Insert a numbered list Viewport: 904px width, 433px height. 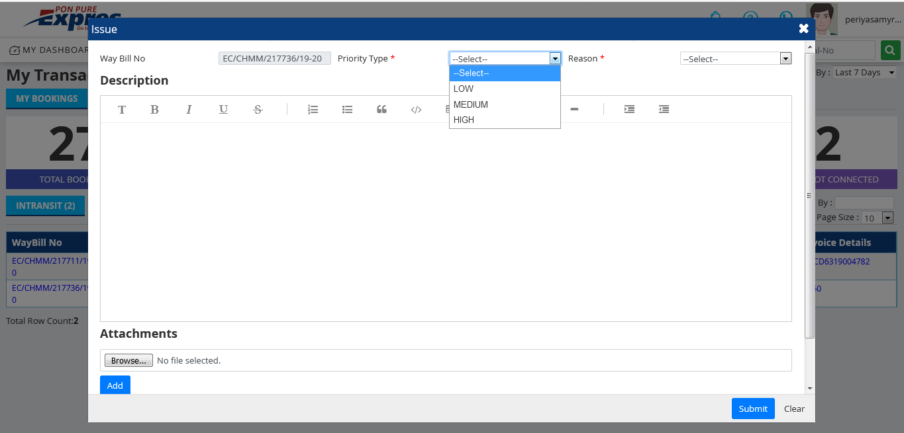point(313,110)
